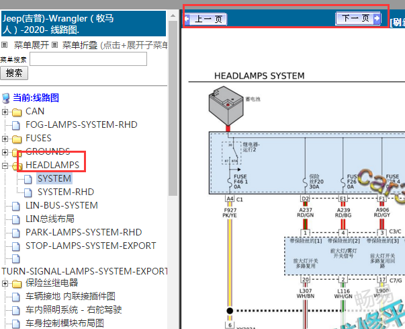Viewport: 405px width, 329px height.
Task: Click the 菜单展开 list icon
Action: click(4, 45)
